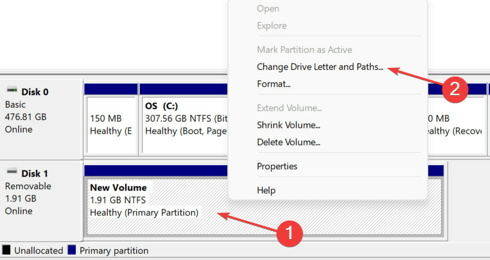The height and width of the screenshot is (260, 490).
Task: Click the blue Primary partition legend swatch
Action: coord(72,250)
